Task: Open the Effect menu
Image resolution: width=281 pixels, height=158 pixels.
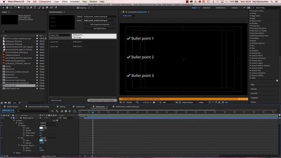Action: 65,2
